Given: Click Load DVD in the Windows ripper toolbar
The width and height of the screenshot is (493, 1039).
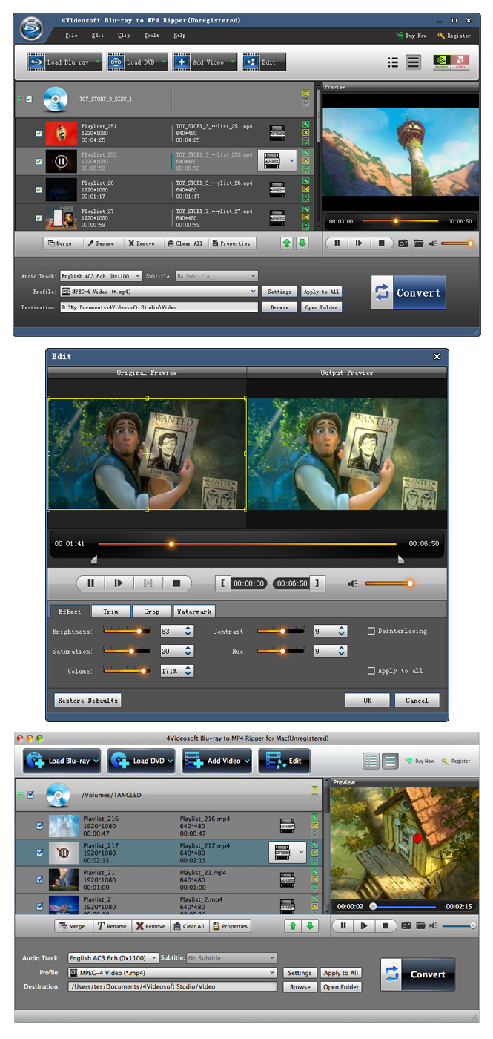Looking at the screenshot, I should (x=136, y=62).
